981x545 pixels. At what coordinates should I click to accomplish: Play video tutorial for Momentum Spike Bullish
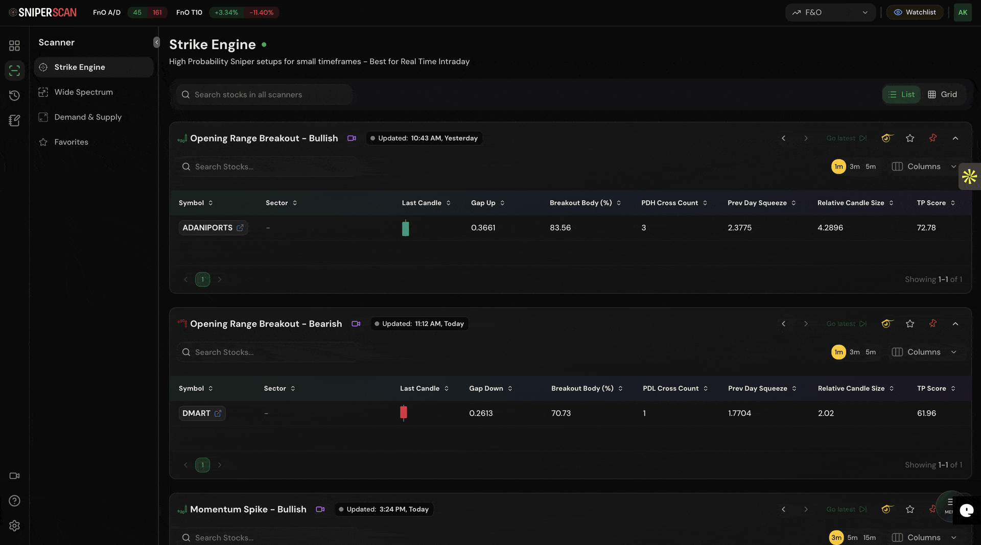[320, 509]
